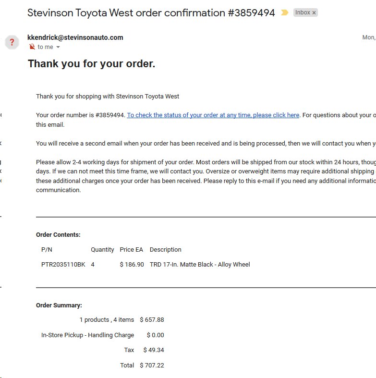Click the red no-encryption lock icon
Viewport: 376px width, 378px height.
point(32,47)
